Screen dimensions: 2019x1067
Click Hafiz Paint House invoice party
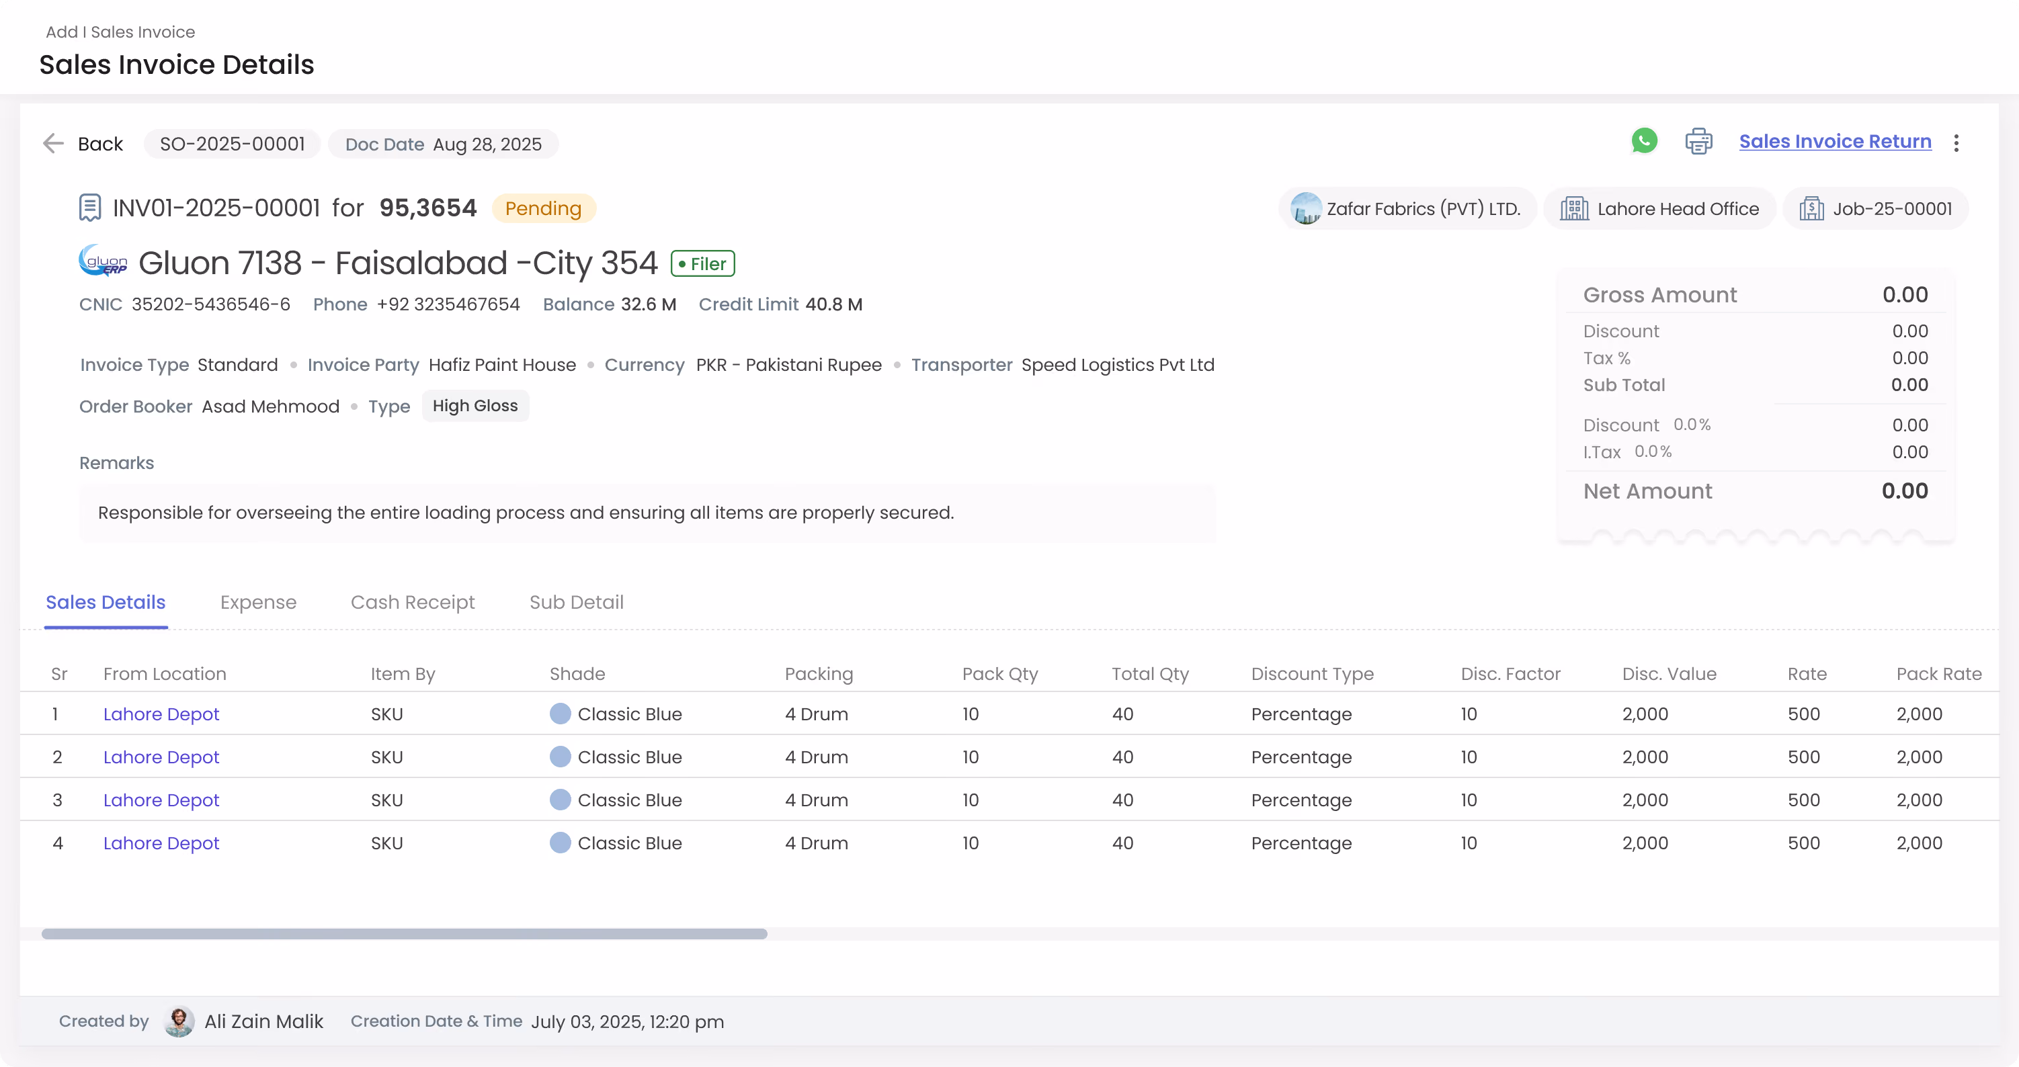pos(501,364)
